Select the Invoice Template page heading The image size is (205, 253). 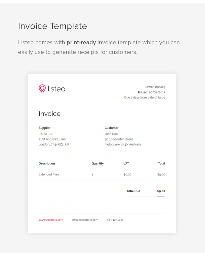tap(52, 26)
